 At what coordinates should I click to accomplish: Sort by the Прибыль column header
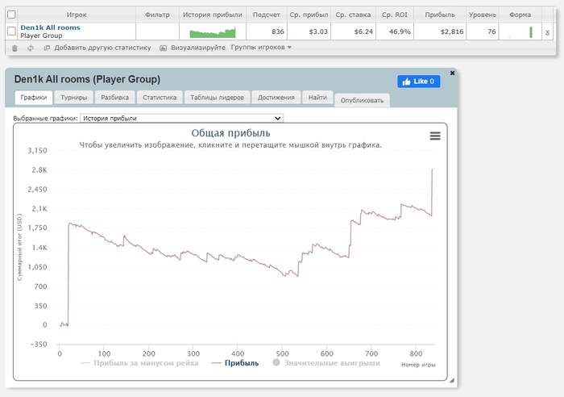click(440, 15)
